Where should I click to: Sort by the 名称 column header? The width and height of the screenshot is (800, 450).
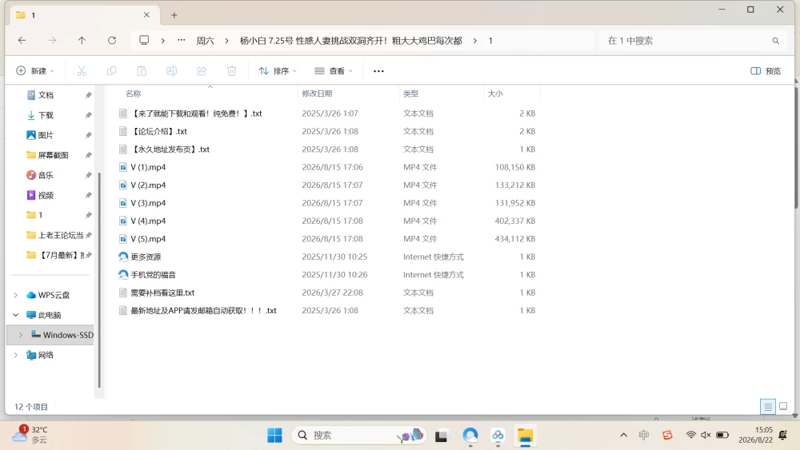(133, 94)
